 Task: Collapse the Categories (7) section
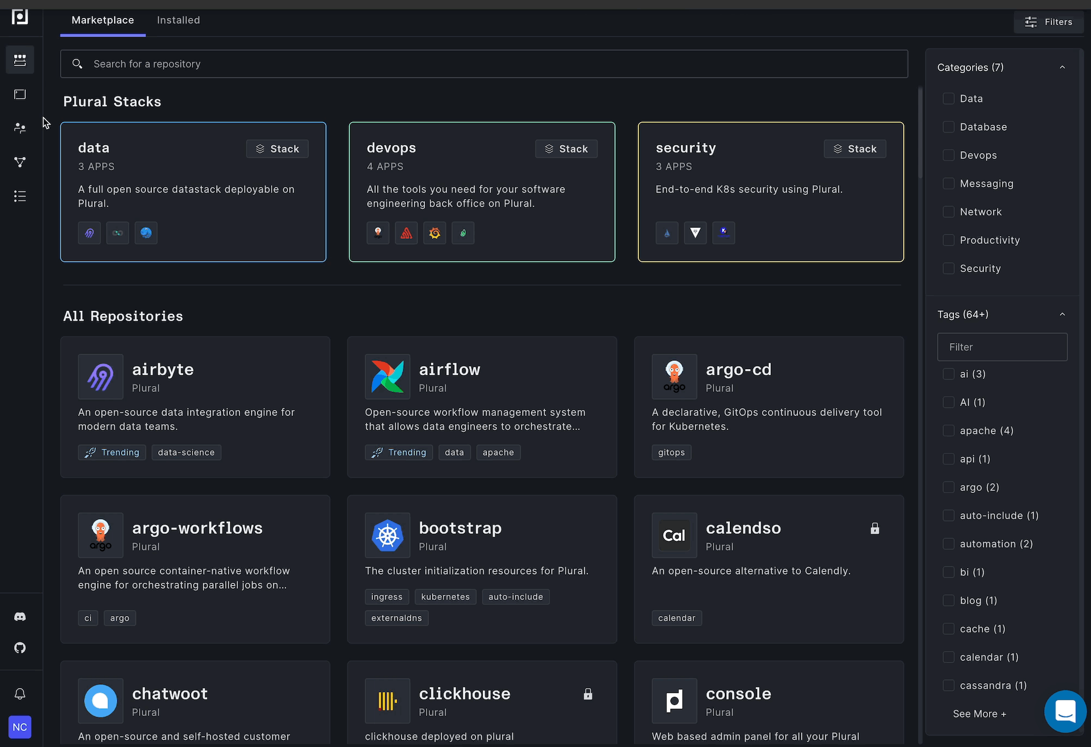point(1062,68)
